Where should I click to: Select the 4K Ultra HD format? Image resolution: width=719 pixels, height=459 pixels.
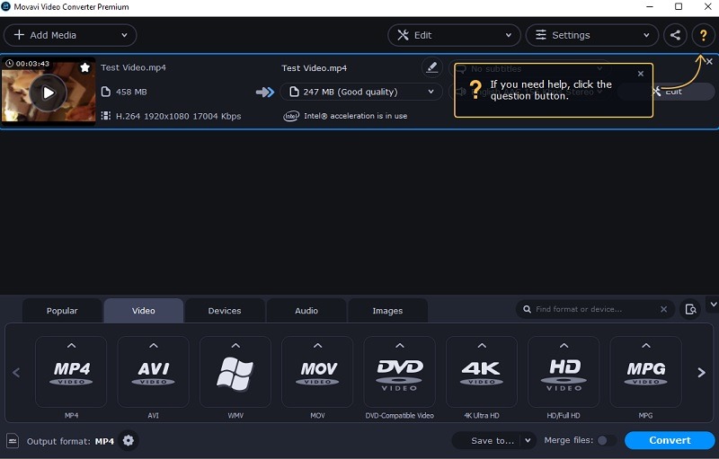[x=482, y=372]
